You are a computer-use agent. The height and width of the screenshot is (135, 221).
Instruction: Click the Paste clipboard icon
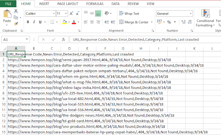coord(7,14)
